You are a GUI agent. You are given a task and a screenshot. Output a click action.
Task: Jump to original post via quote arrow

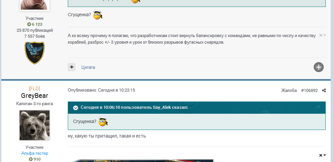[318, 107]
